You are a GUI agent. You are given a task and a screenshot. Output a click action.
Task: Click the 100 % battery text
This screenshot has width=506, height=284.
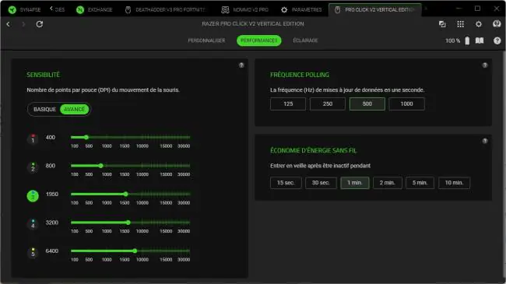click(x=453, y=40)
